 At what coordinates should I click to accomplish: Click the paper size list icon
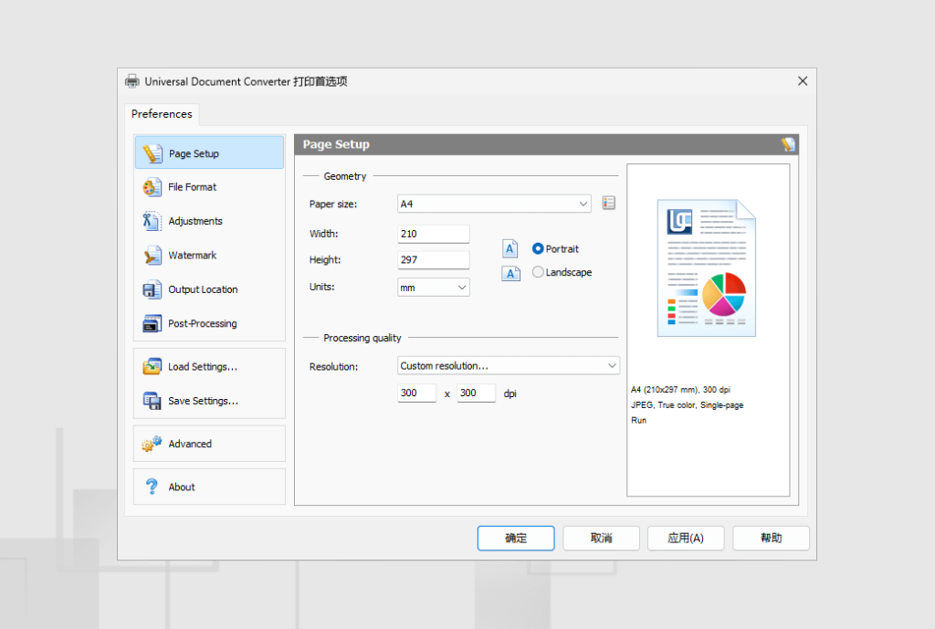coord(608,203)
